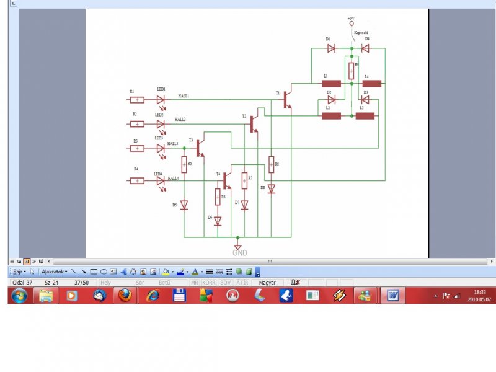The image size is (496, 372).
Task: Open Firefox from the taskbar
Action: point(125,296)
